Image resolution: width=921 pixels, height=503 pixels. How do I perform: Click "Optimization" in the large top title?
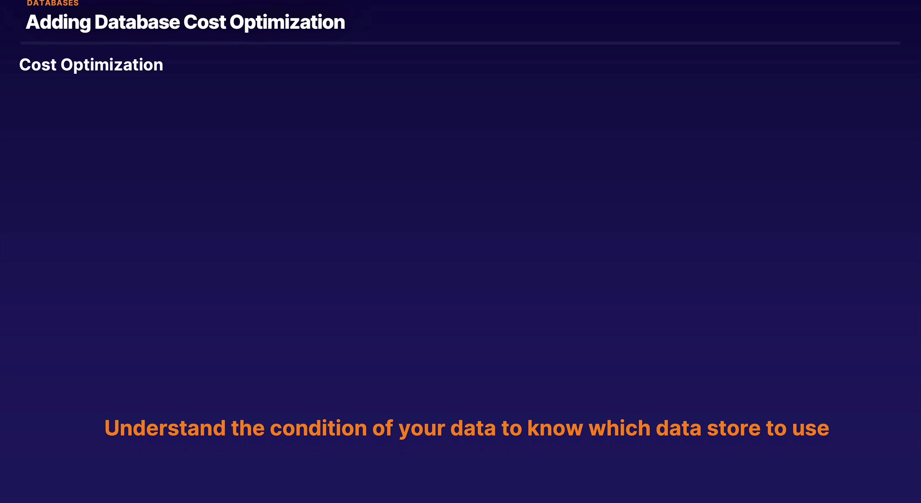(287, 23)
